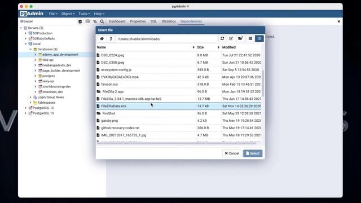Image resolution: width=361 pixels, height=203 pixels.
Task: Create a new folder
Action: tap(240, 39)
